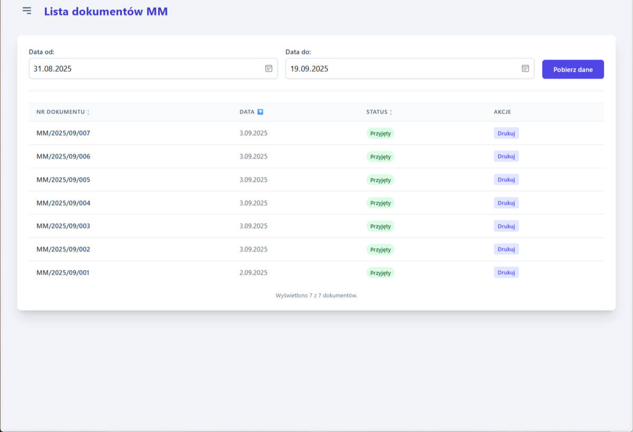Sort by Nr dokumentu column arrows
The height and width of the screenshot is (432, 633).
click(x=88, y=112)
